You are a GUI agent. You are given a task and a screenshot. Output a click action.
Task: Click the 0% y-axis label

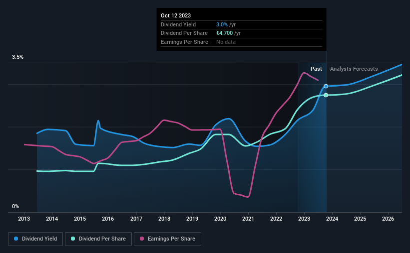tap(15, 206)
